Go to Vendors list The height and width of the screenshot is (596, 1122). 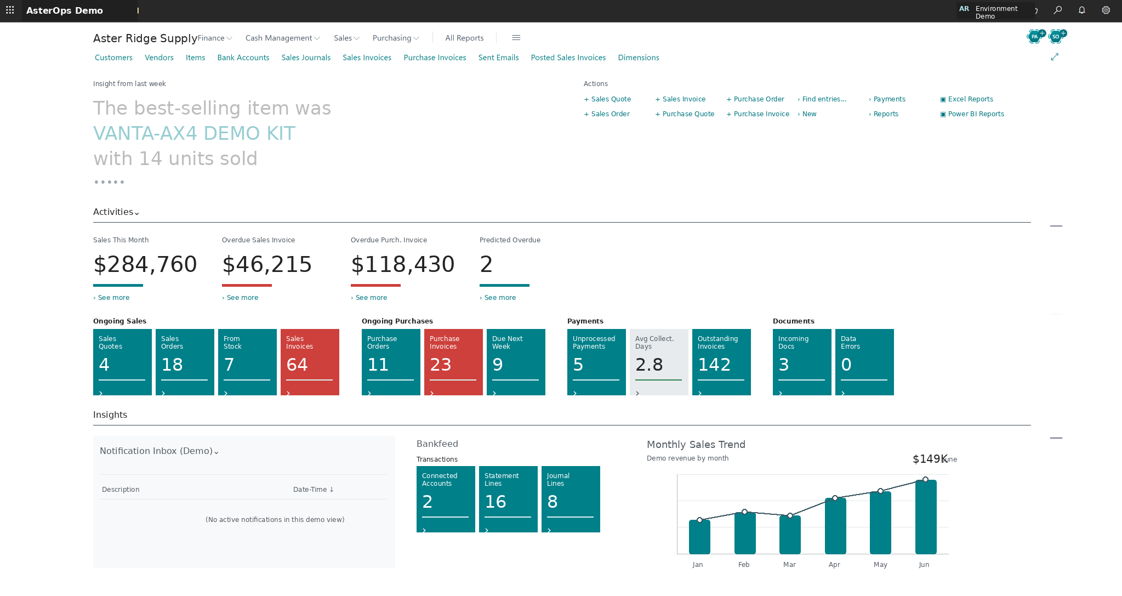coord(159,58)
